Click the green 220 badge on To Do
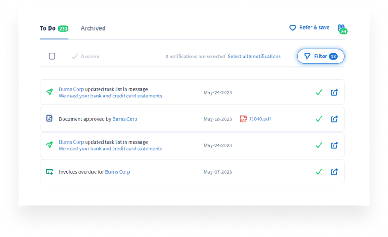Image resolution: width=388 pixels, height=237 pixels. pyautogui.click(x=63, y=29)
